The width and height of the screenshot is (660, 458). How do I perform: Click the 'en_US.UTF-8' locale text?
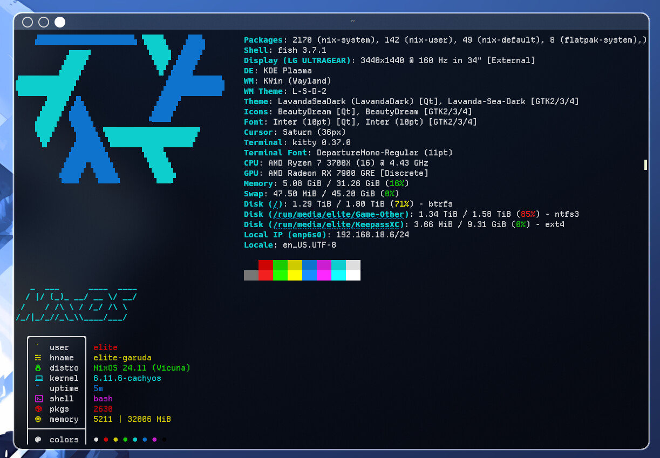pyautogui.click(x=309, y=245)
